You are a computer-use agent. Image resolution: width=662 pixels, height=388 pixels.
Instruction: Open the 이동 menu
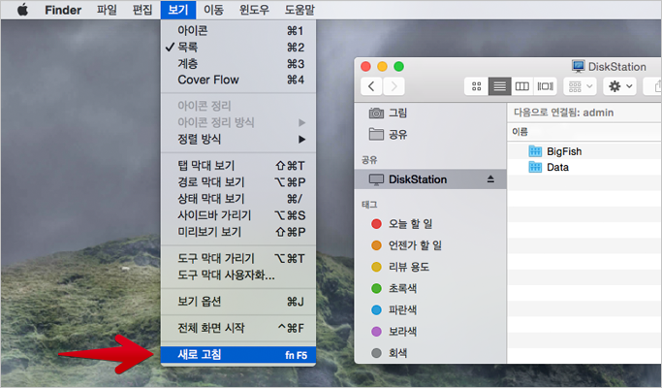(x=213, y=10)
